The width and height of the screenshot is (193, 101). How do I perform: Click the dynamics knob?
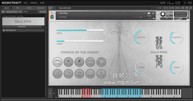[141, 37]
